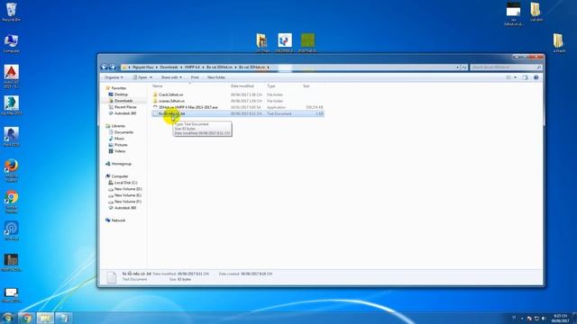This screenshot has height=324, width=577.
Task: Select New Volume (E:) drive
Action: (x=128, y=195)
